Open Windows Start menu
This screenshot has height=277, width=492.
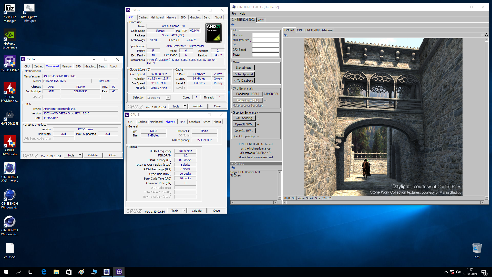coord(6,272)
